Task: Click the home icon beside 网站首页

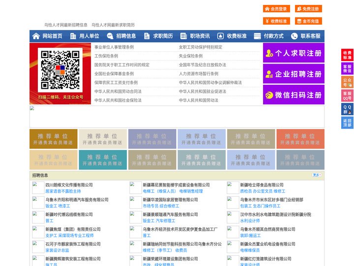Action: (x=36, y=36)
